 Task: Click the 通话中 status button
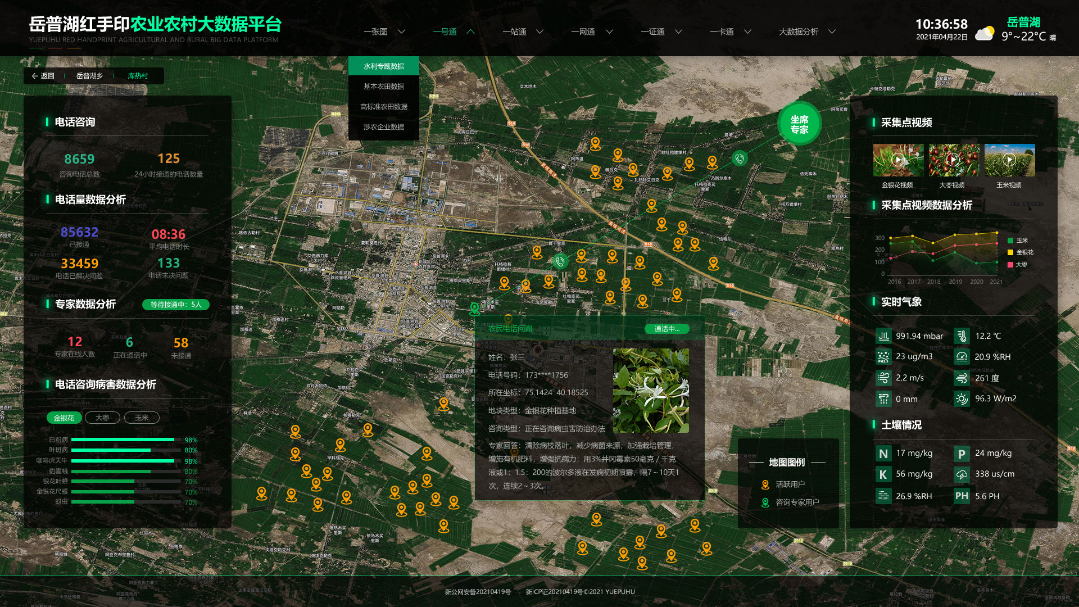click(667, 329)
